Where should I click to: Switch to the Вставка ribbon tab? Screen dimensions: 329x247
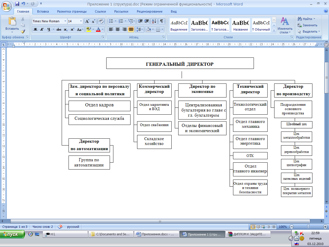43,11
